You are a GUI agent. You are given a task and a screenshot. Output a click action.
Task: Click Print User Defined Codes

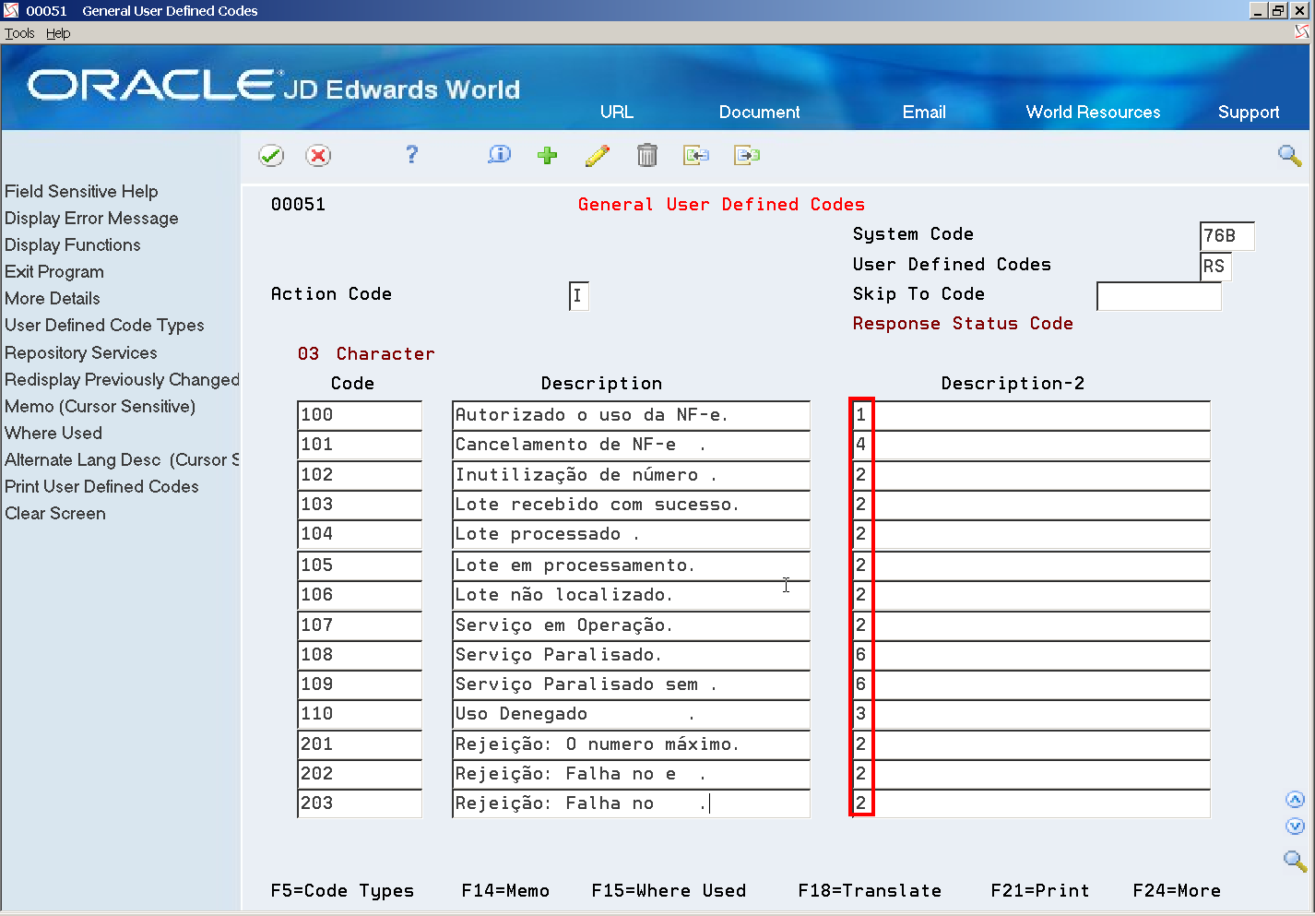101,486
